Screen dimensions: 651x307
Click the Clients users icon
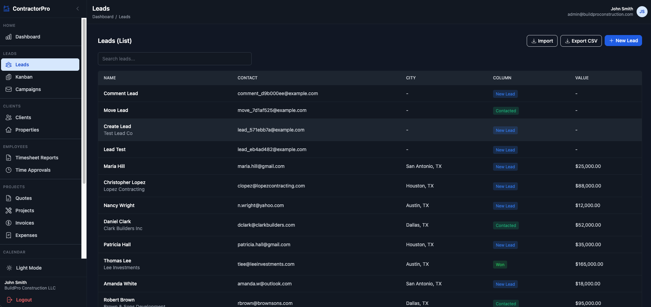[x=9, y=117]
